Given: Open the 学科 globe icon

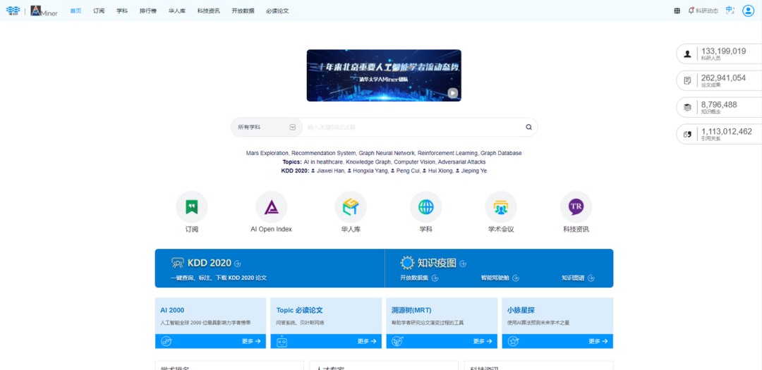Looking at the screenshot, I should [x=425, y=207].
